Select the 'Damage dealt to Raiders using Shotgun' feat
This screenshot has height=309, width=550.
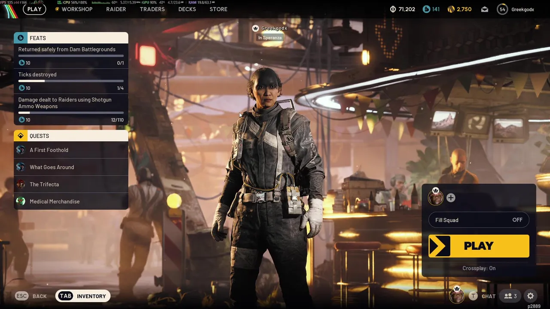point(71,109)
